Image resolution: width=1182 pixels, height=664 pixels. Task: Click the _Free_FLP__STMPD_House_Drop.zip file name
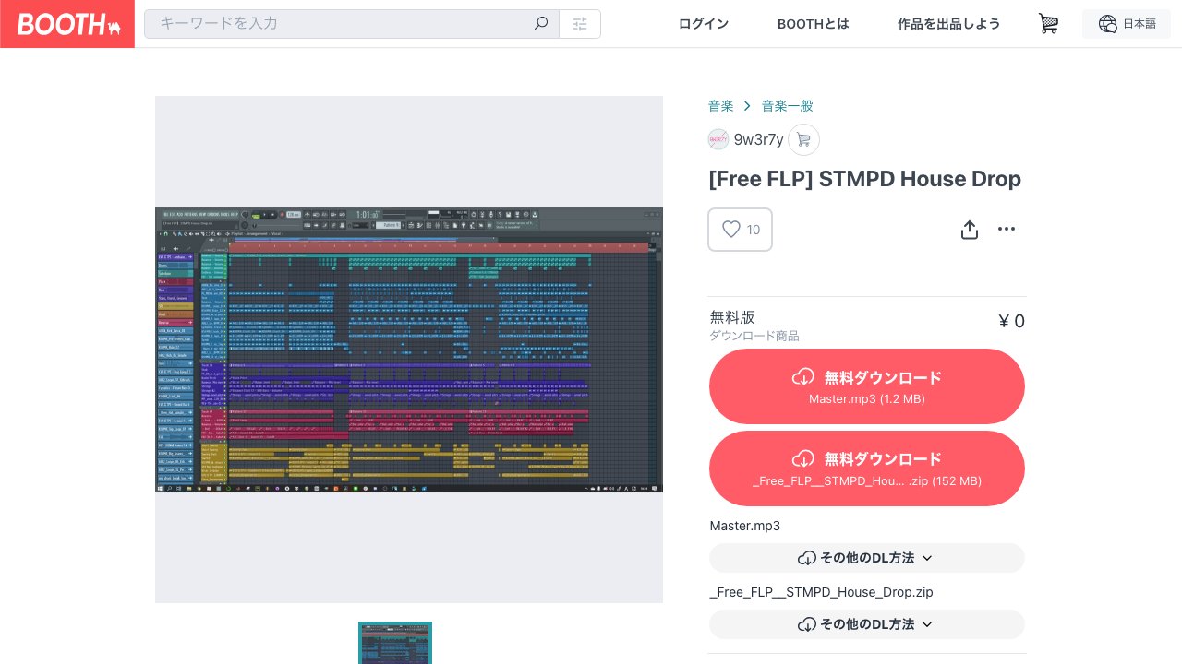tap(821, 592)
